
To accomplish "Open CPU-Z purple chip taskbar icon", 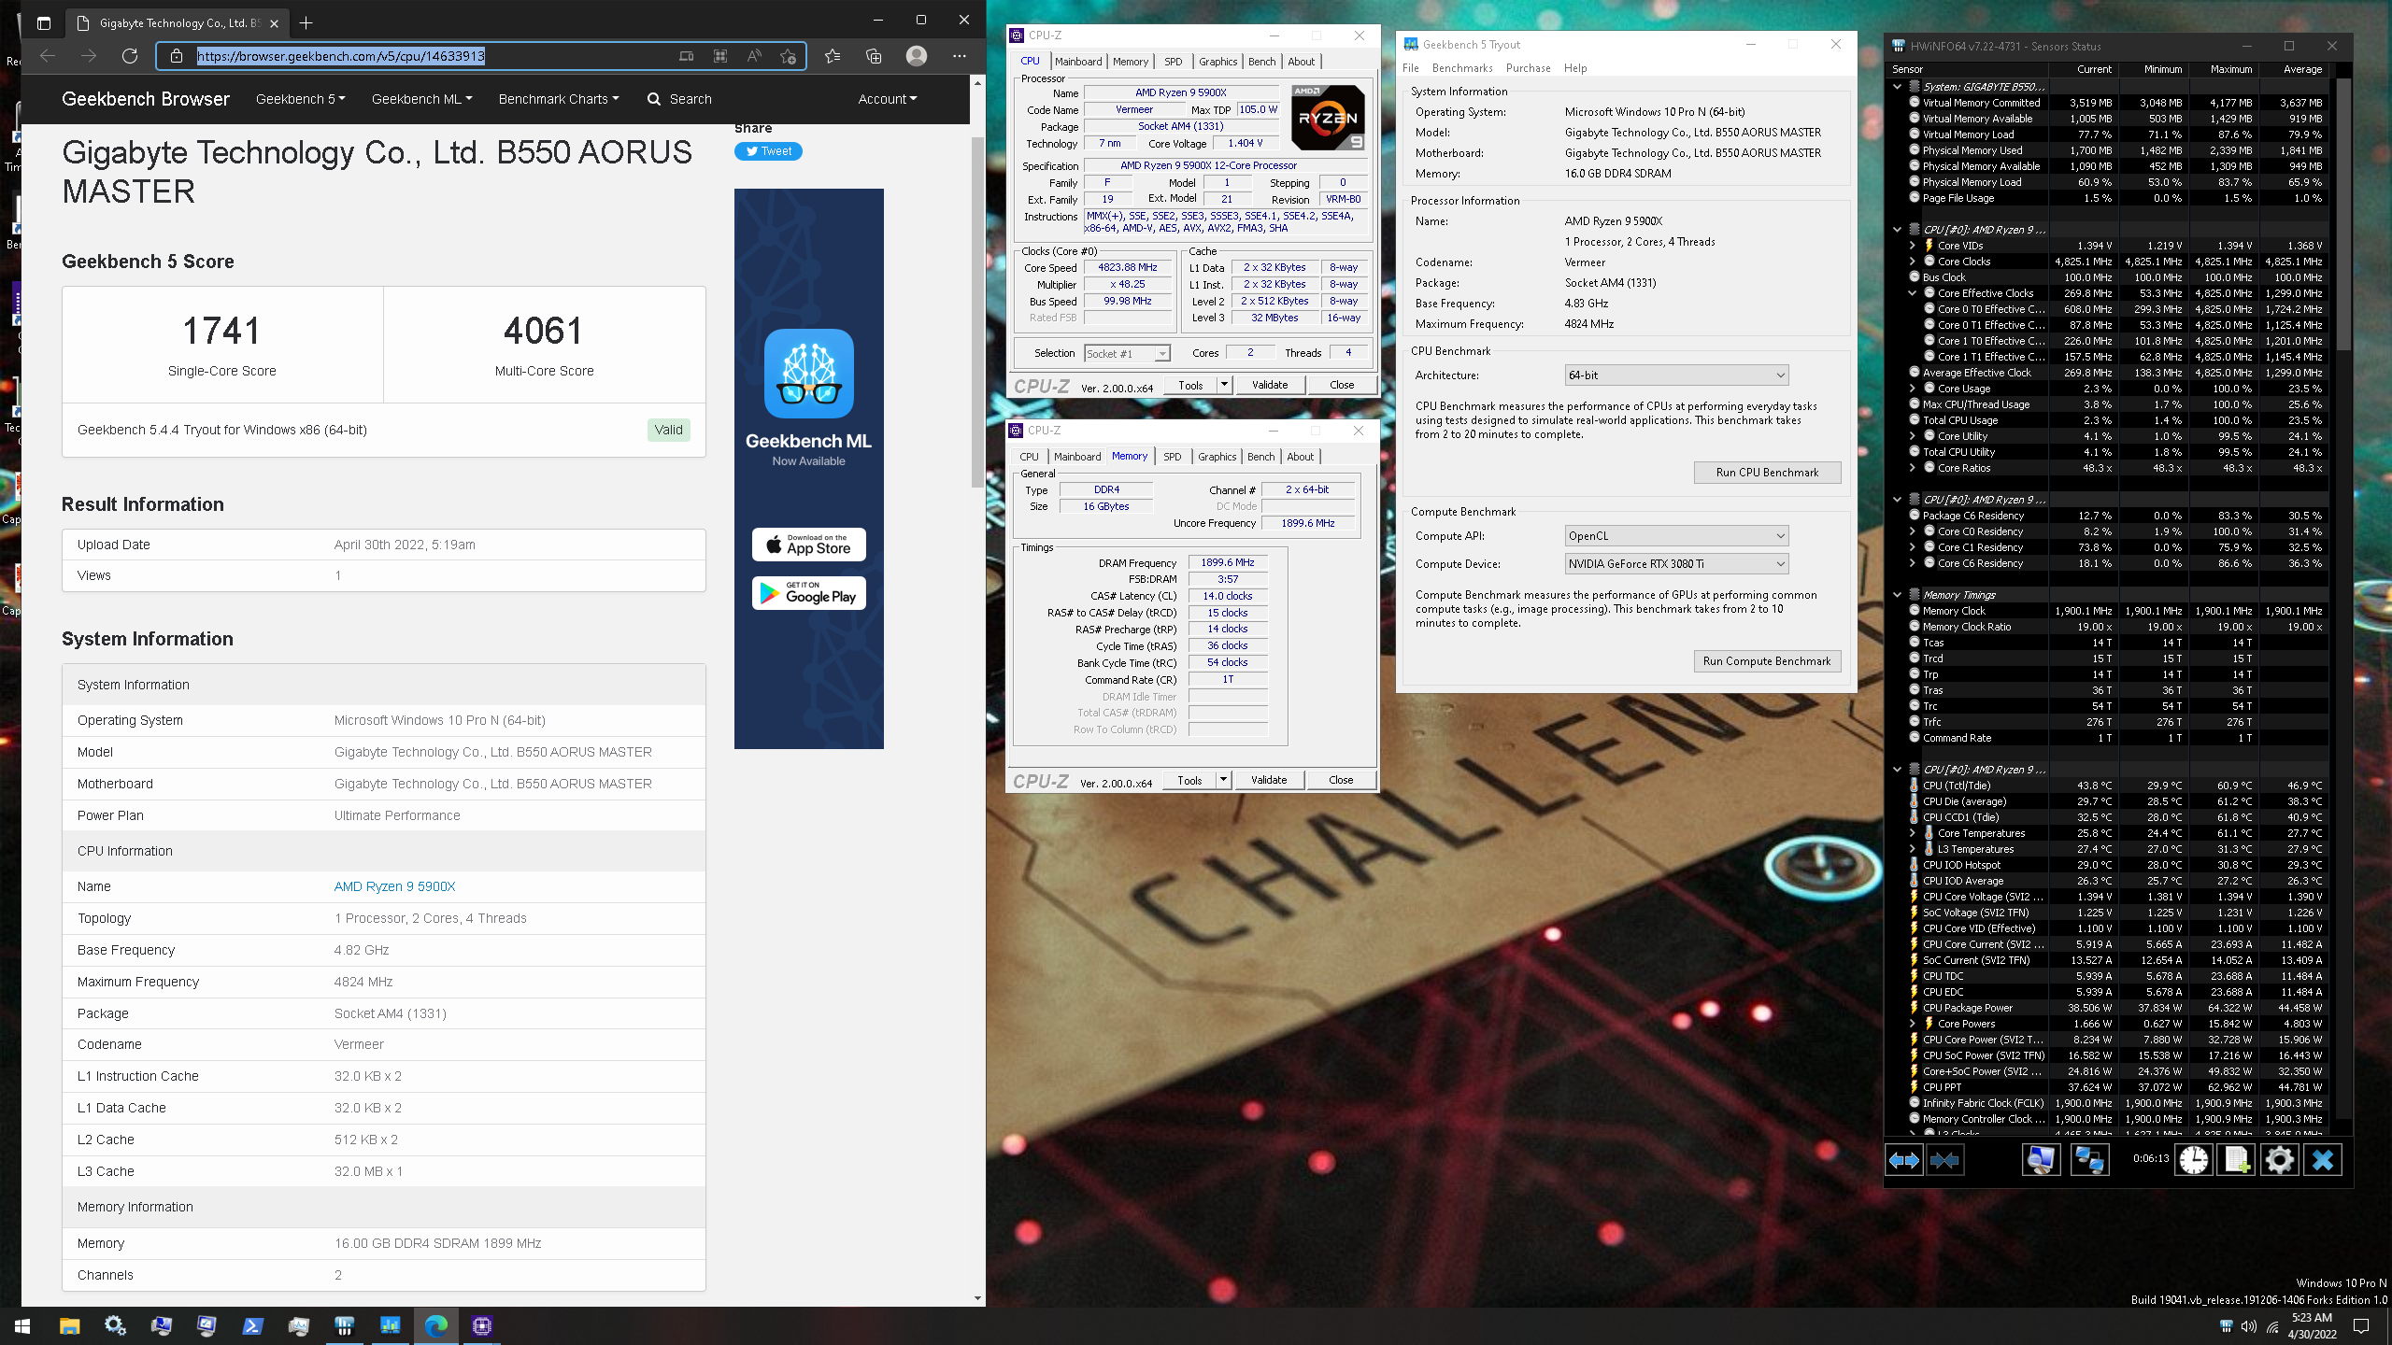I will (482, 1325).
